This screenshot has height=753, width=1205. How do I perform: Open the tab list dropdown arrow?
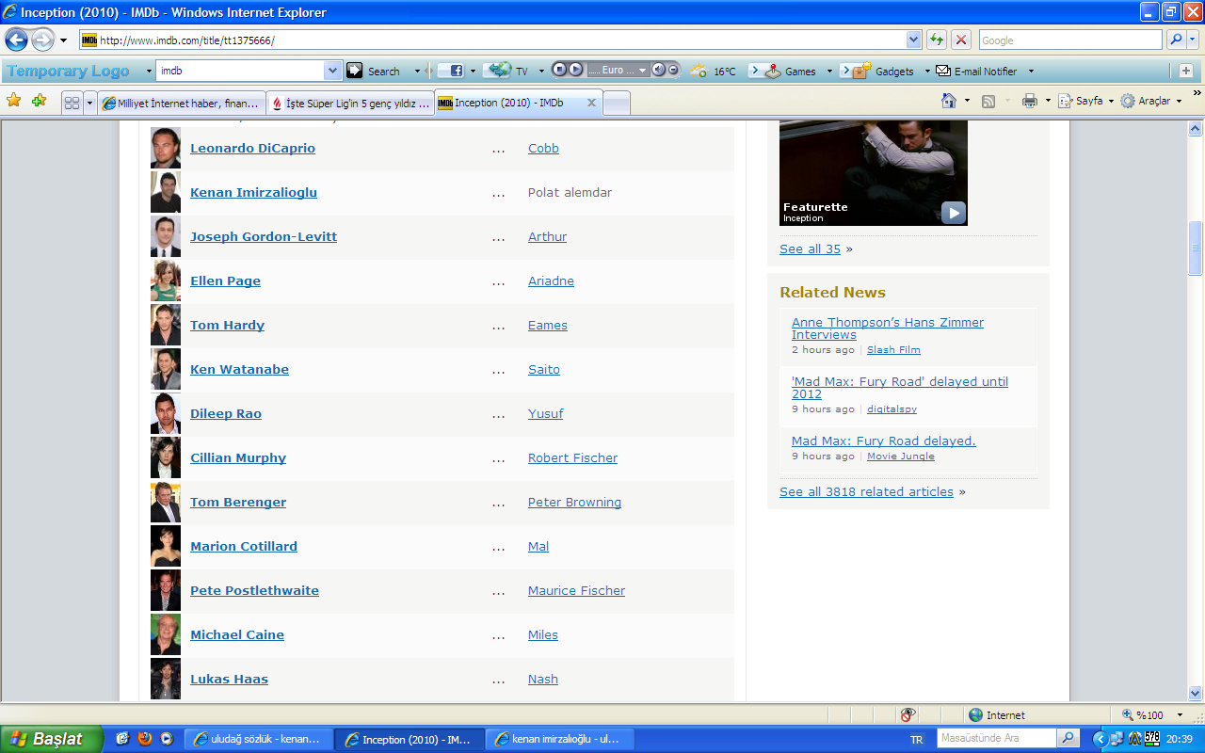click(89, 103)
